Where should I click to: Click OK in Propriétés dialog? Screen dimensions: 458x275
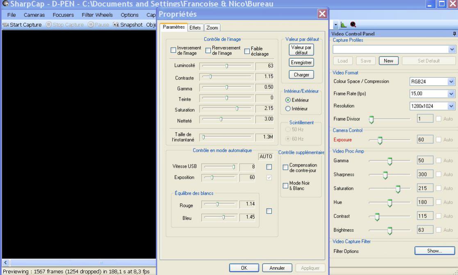[244, 268]
